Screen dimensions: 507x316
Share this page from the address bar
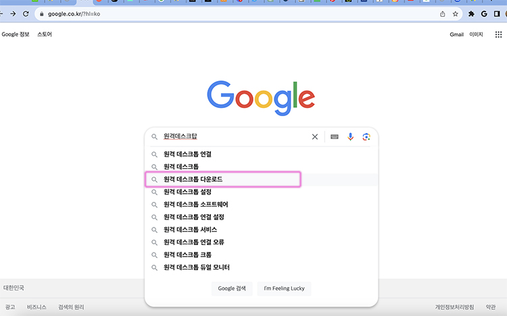tap(442, 14)
